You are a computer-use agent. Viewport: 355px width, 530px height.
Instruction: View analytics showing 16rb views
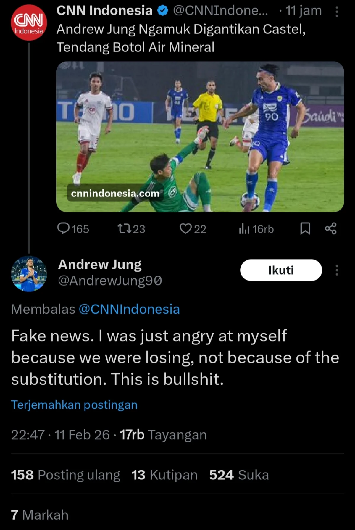point(256,229)
